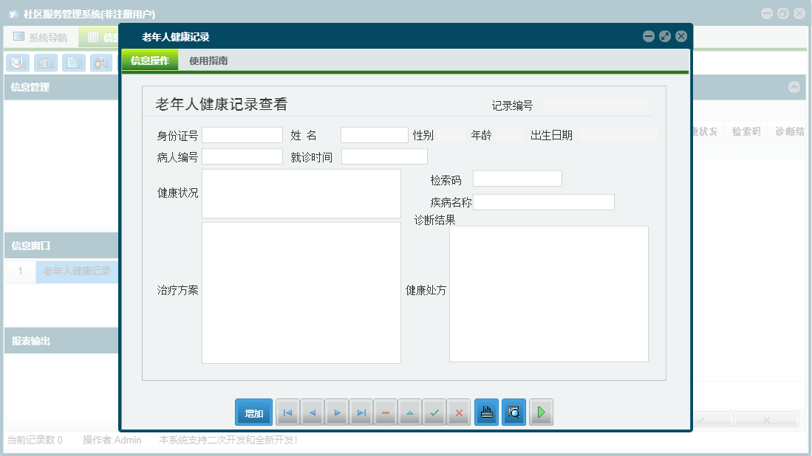Click the search magnifier toolbar icon in main window
This screenshot has height=456, width=812.
point(18,63)
